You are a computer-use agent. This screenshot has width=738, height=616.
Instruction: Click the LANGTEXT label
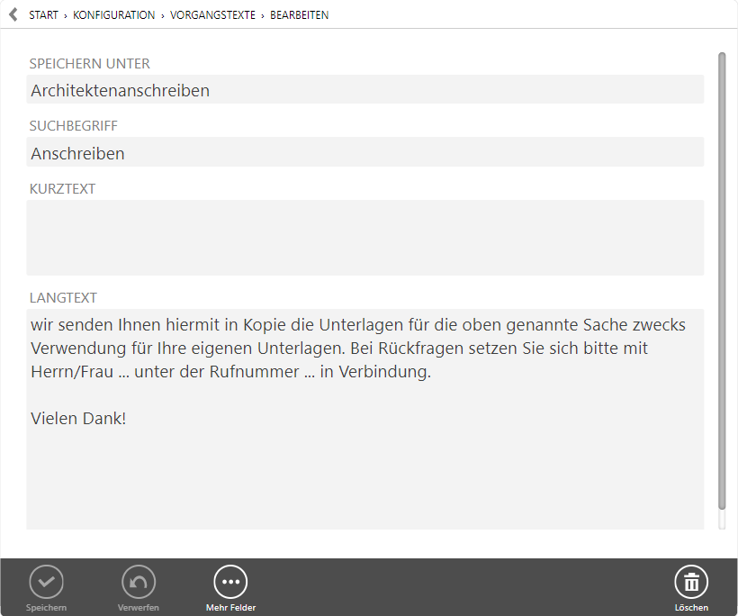point(63,298)
